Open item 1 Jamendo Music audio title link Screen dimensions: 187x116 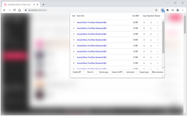92,22
